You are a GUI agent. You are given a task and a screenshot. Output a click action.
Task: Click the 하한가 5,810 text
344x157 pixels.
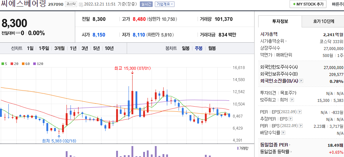tap(160, 35)
